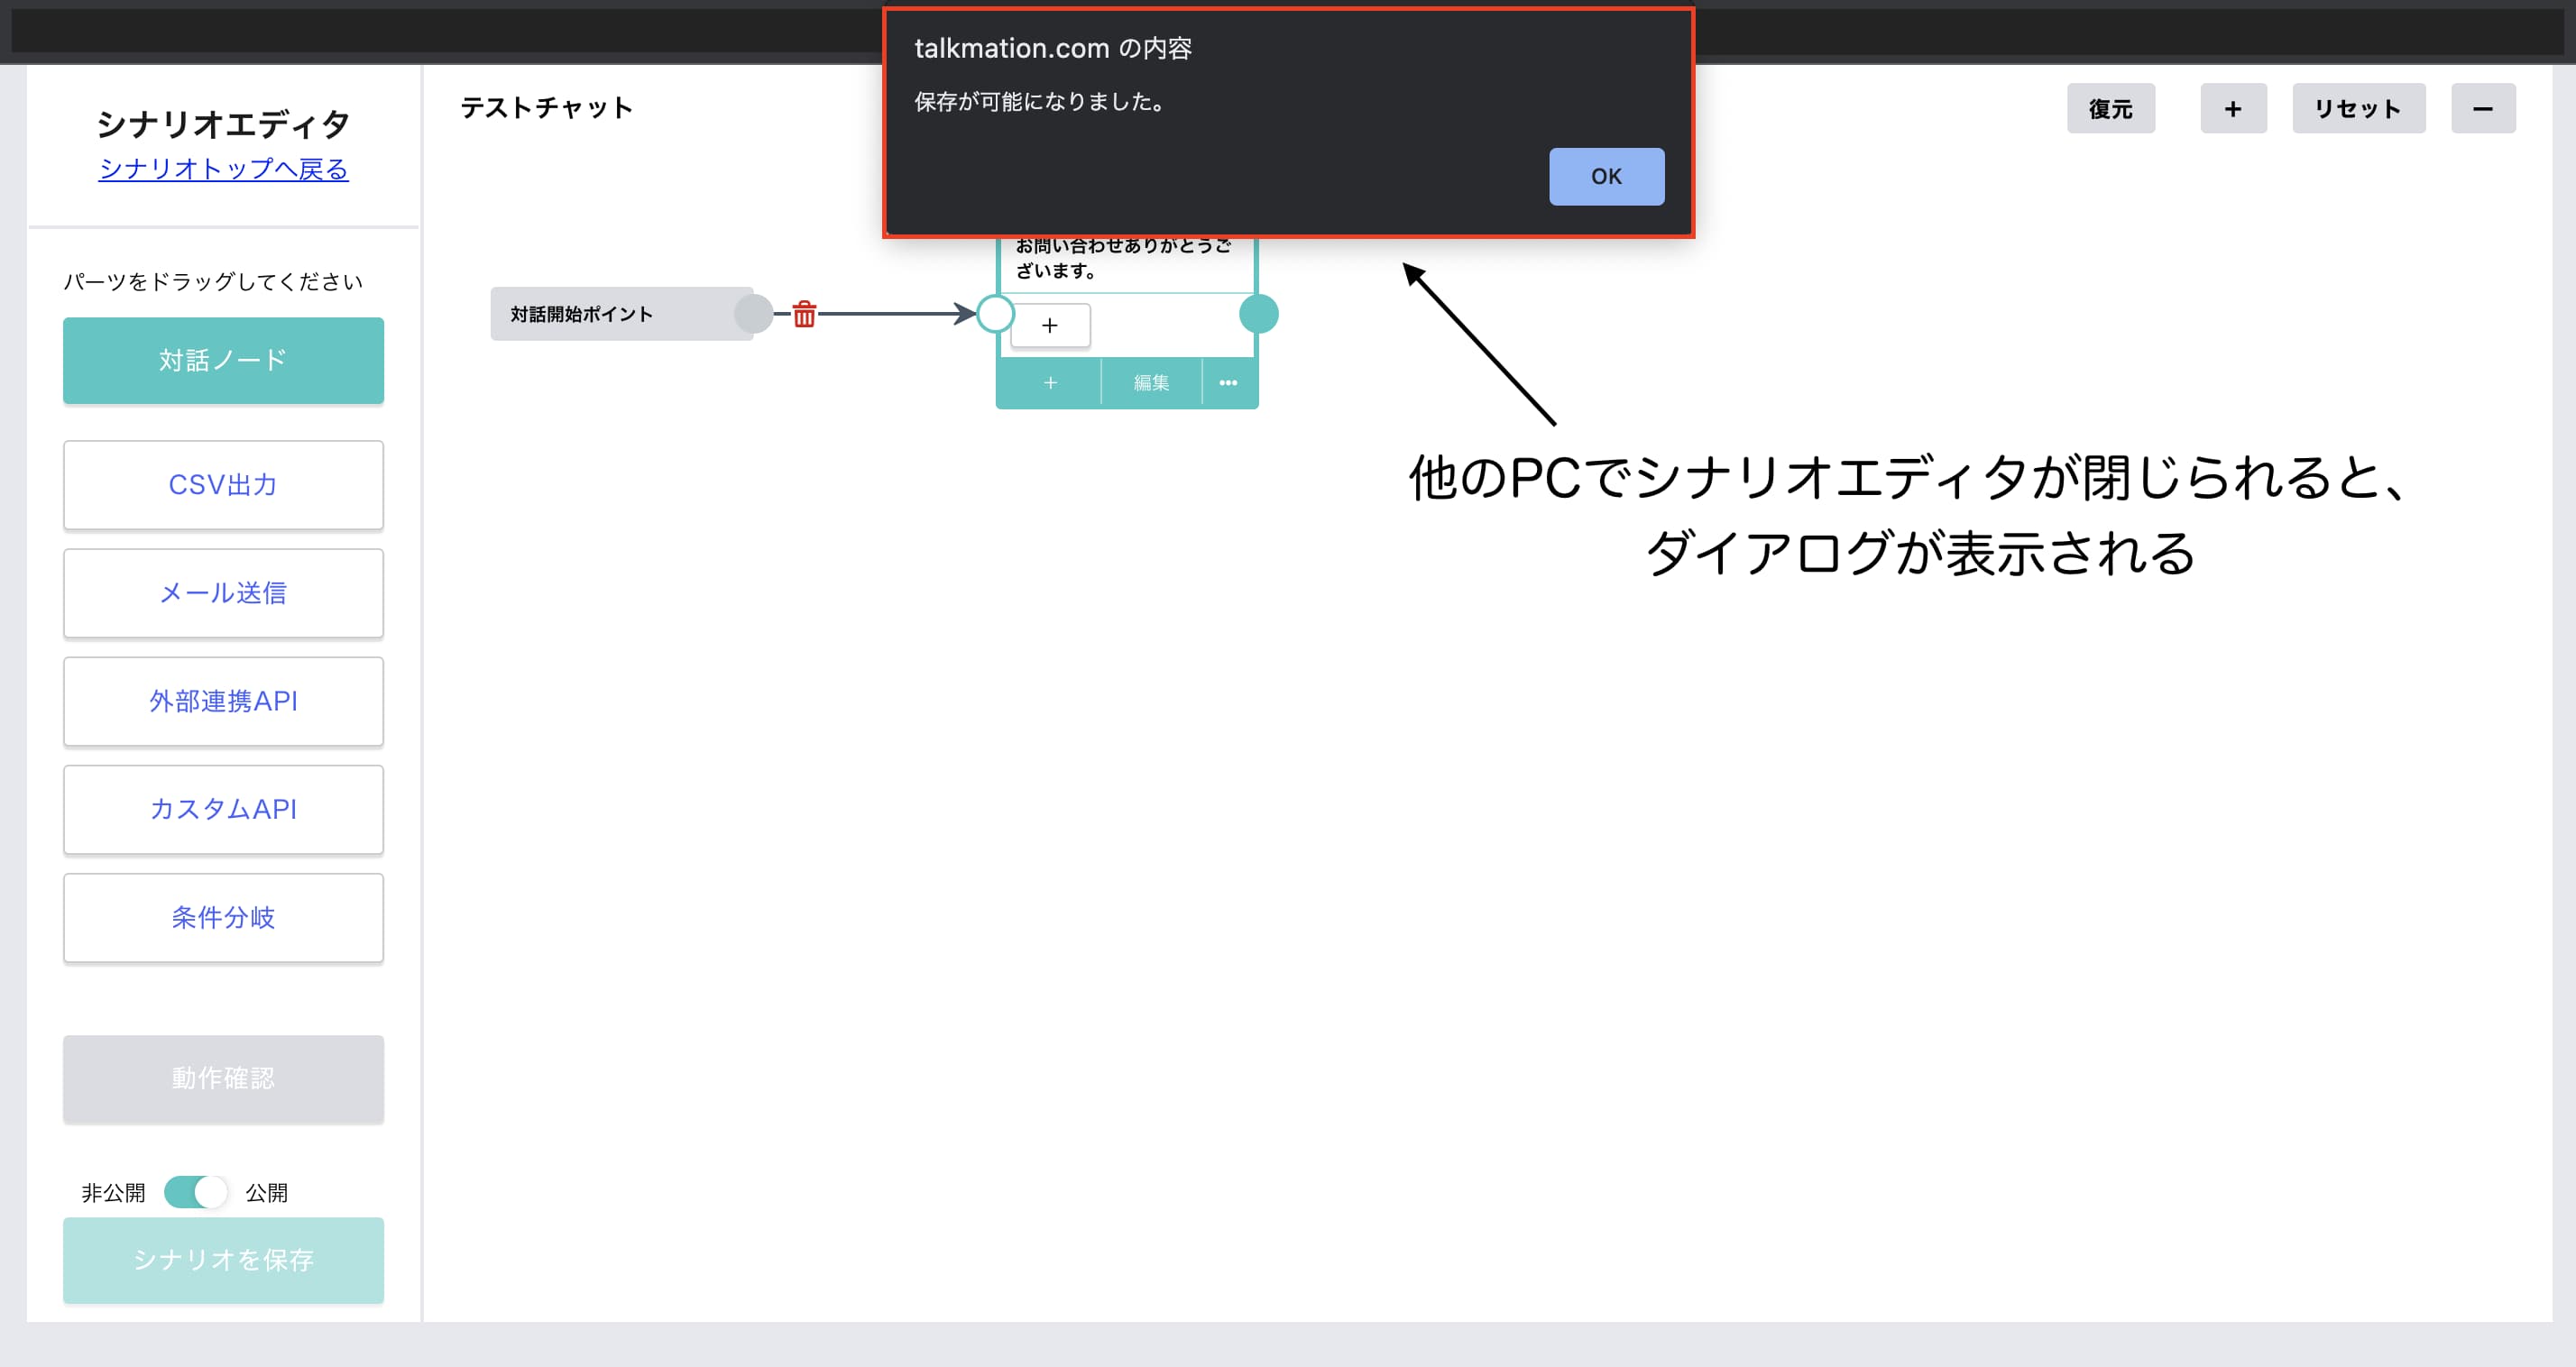Open the node's three-dots more menu
The width and height of the screenshot is (2576, 1367).
[1228, 382]
